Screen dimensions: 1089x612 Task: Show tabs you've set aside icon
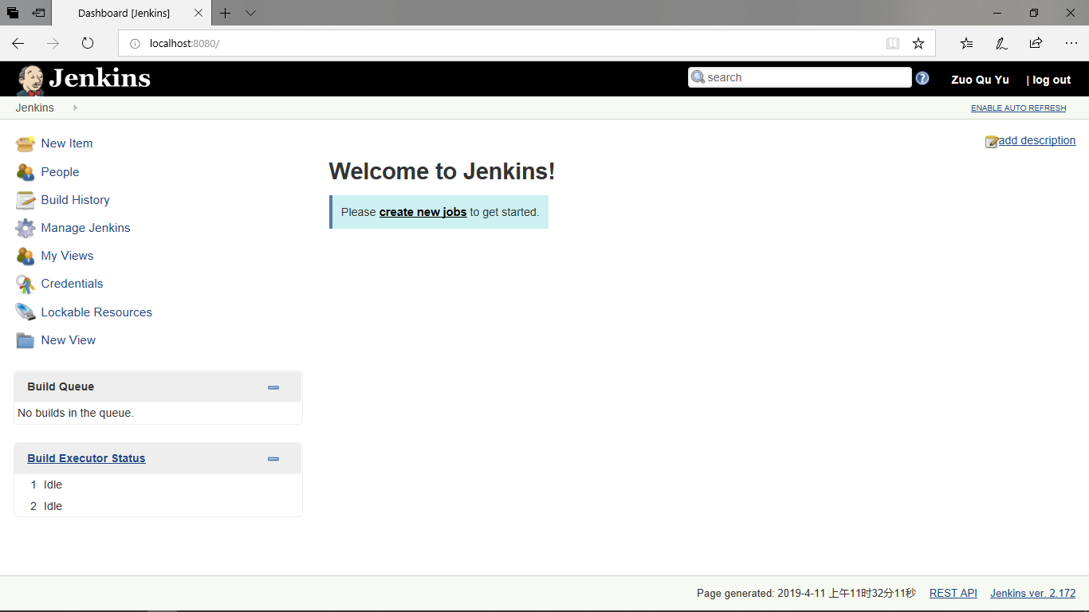click(x=13, y=13)
